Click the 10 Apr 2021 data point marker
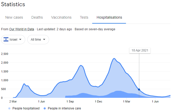The width and height of the screenshot is (172, 111). pos(139,90)
